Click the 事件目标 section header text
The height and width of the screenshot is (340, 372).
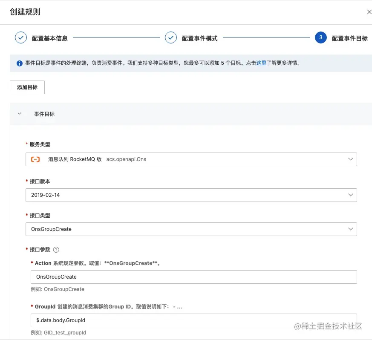(x=44, y=114)
